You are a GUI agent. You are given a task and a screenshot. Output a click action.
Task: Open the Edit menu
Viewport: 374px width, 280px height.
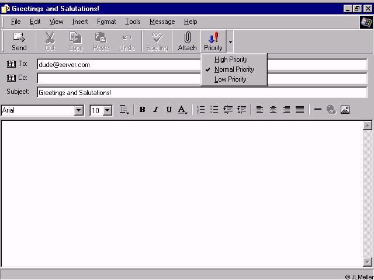point(35,22)
